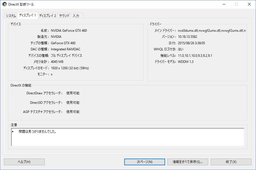Click the ドライバー モデル field label

(165, 62)
